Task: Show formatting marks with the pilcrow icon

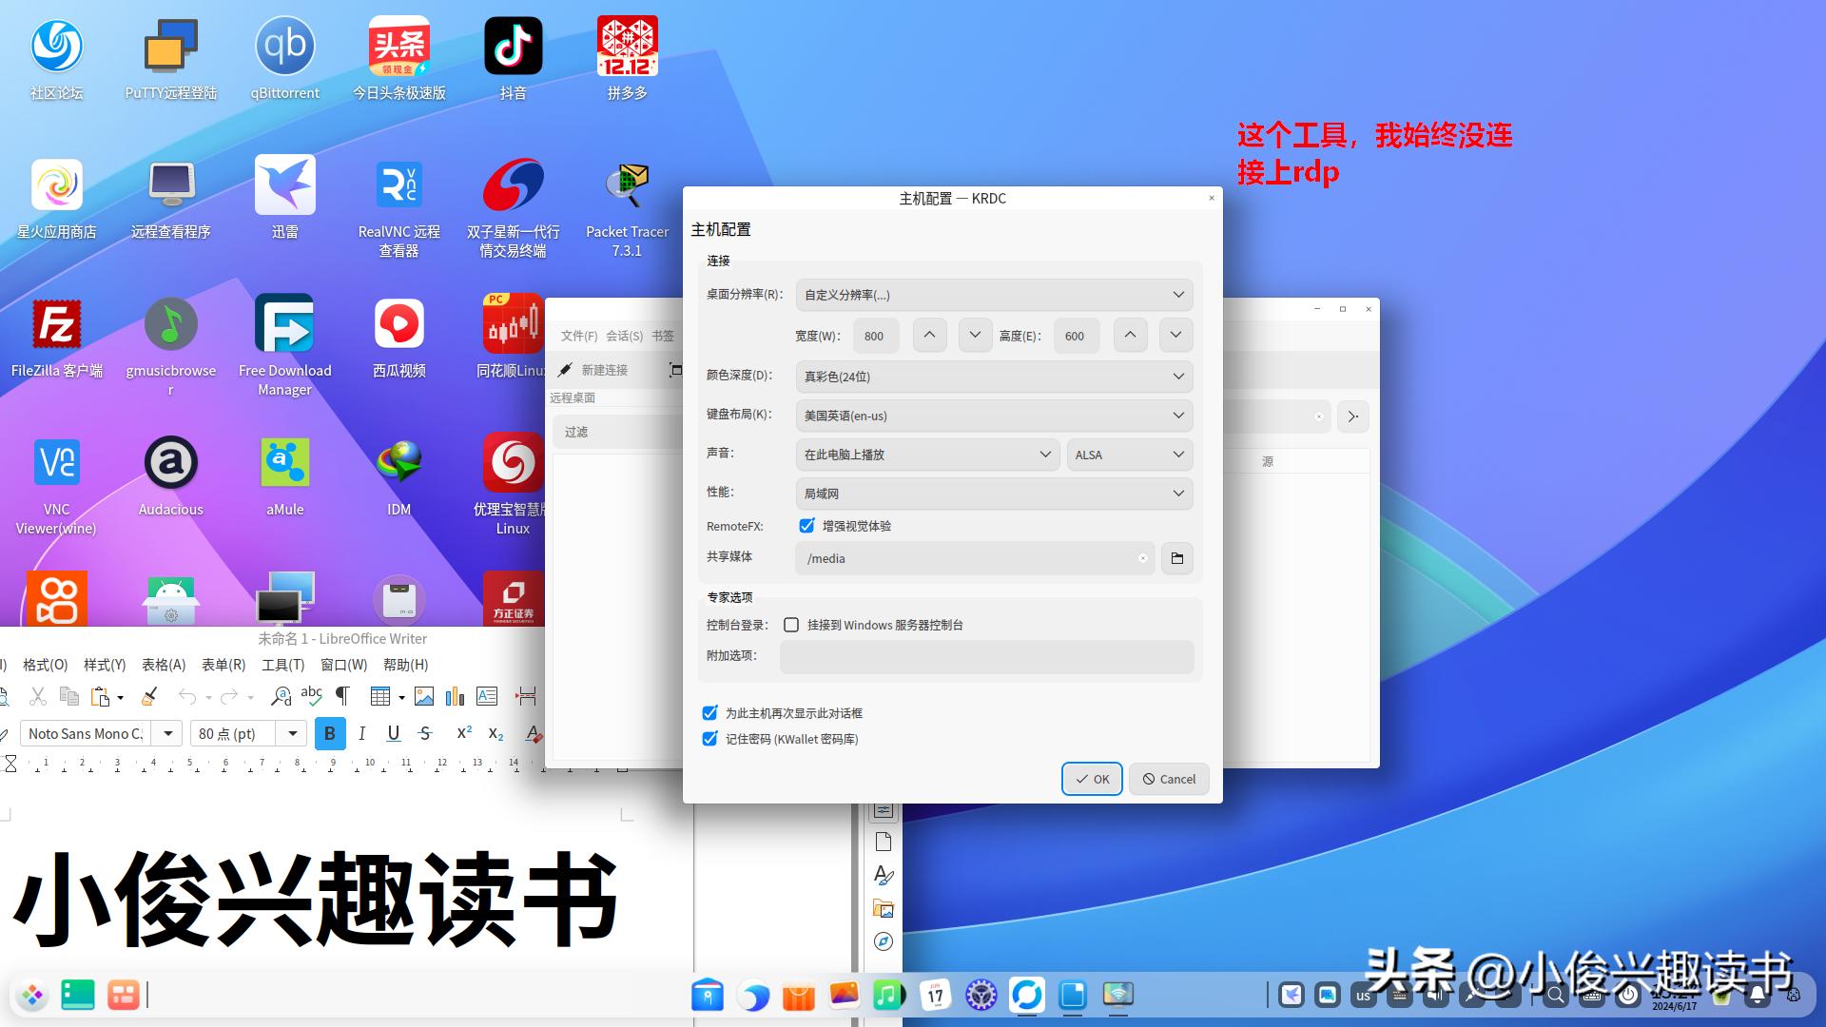Action: tap(343, 696)
